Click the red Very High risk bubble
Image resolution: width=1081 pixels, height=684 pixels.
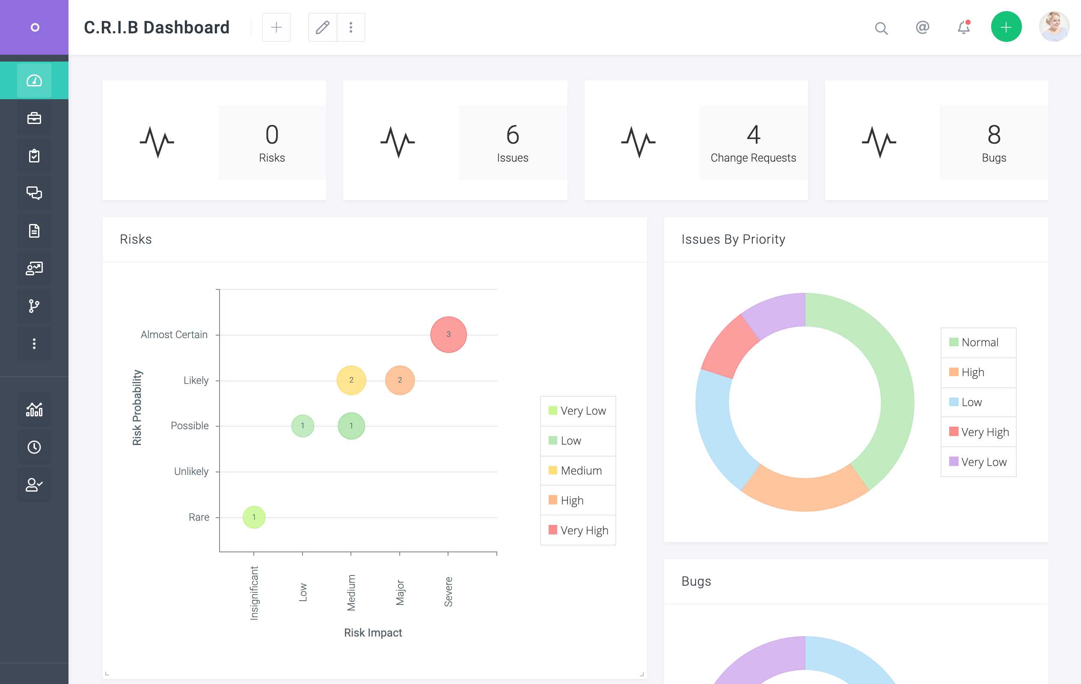click(448, 335)
